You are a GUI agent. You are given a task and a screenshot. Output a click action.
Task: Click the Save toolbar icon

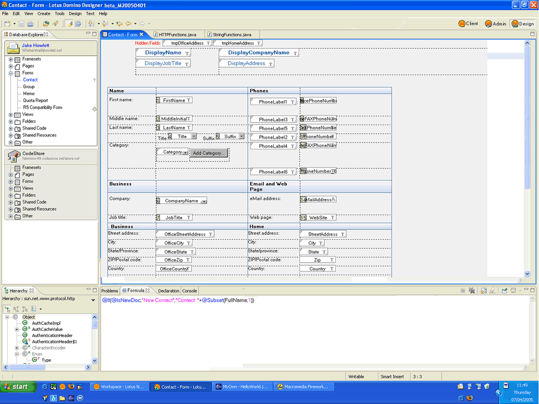(x=21, y=24)
